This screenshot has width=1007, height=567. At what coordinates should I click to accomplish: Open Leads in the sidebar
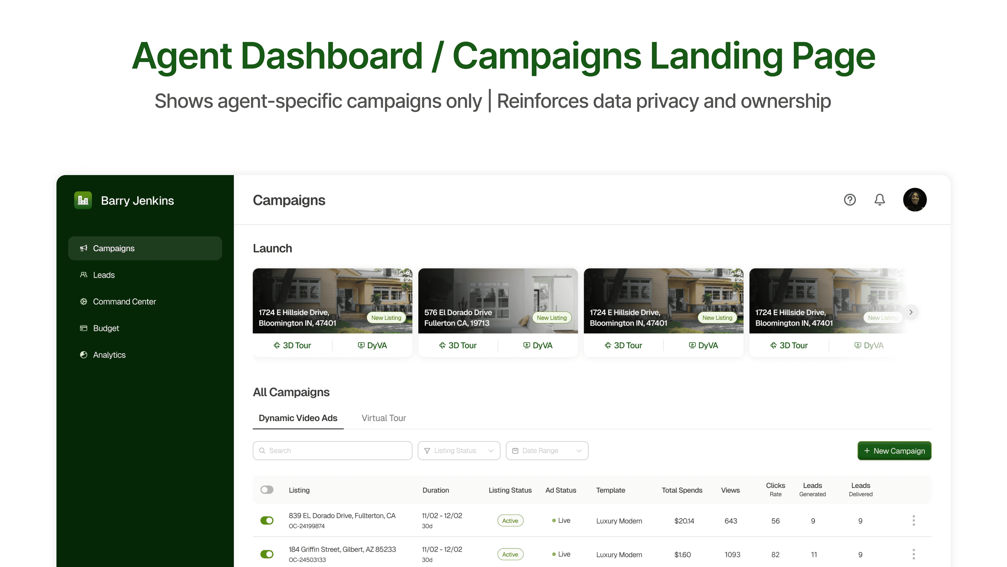tap(103, 275)
